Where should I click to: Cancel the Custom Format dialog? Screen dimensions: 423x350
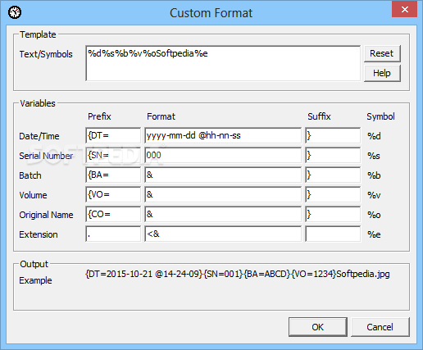coord(380,327)
